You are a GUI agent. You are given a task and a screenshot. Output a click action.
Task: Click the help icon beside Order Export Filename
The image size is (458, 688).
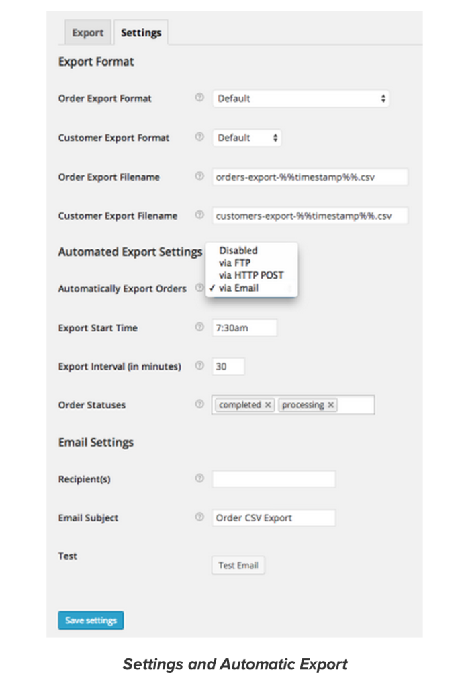click(x=199, y=177)
